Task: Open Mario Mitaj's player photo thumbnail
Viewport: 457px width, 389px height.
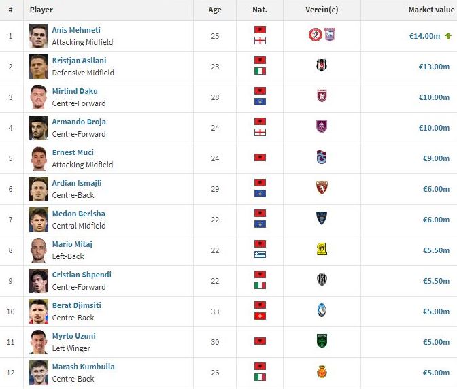Action: [39, 250]
